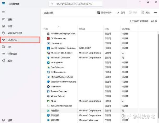The height and width of the screenshot is (123, 159).
Task: Open 详细信息 (Details) page
Action: 12,54
